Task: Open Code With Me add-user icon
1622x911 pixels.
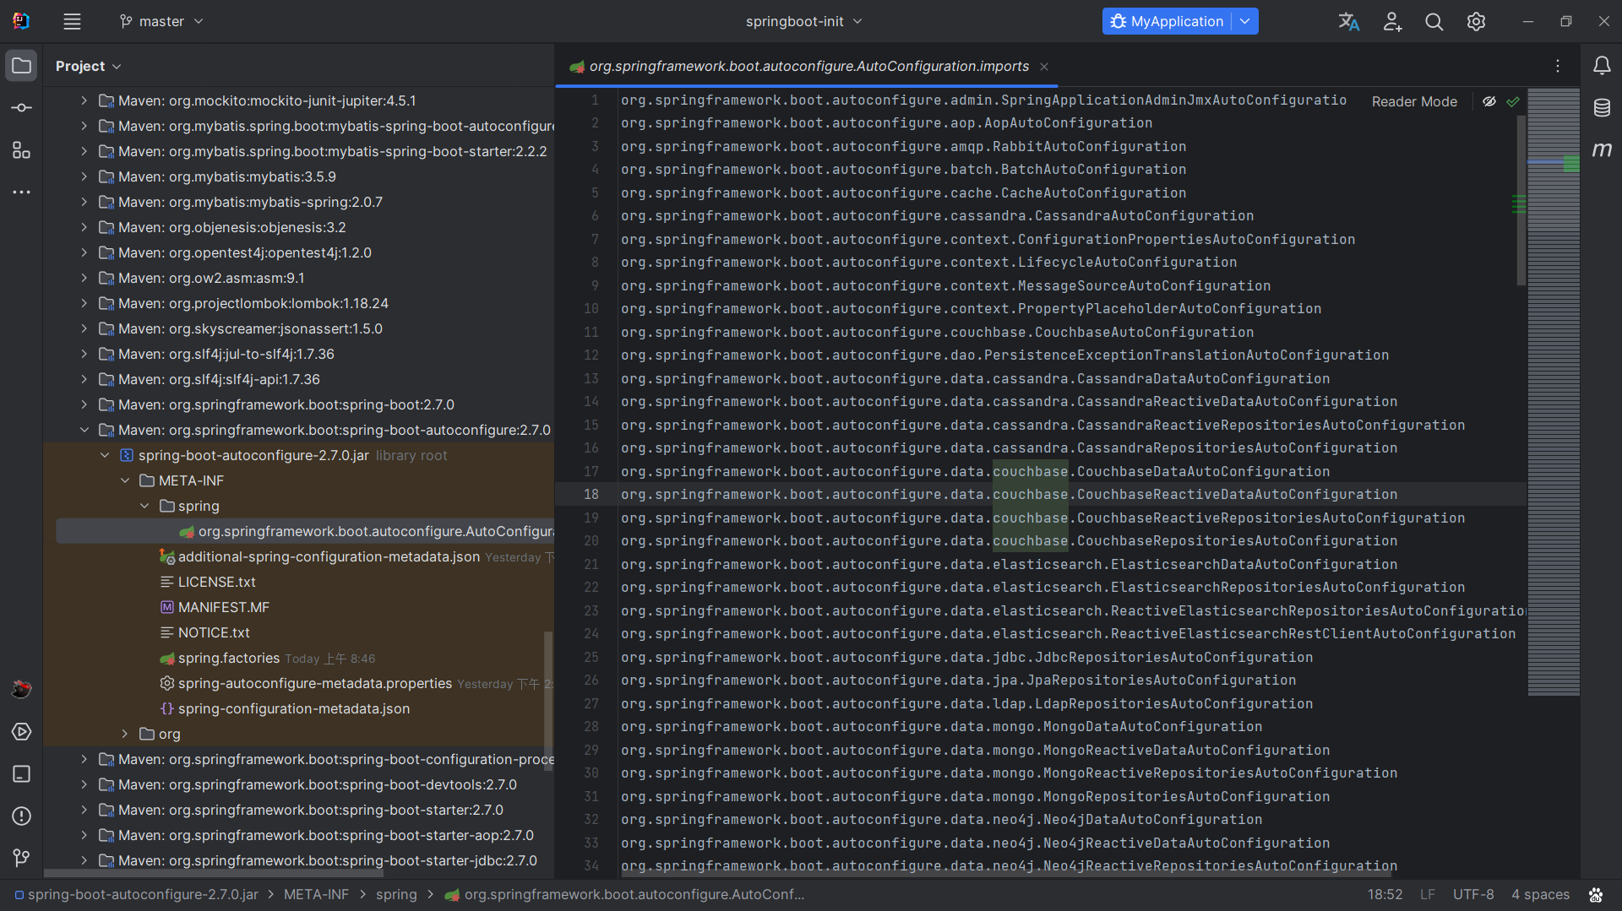Action: tap(1392, 22)
